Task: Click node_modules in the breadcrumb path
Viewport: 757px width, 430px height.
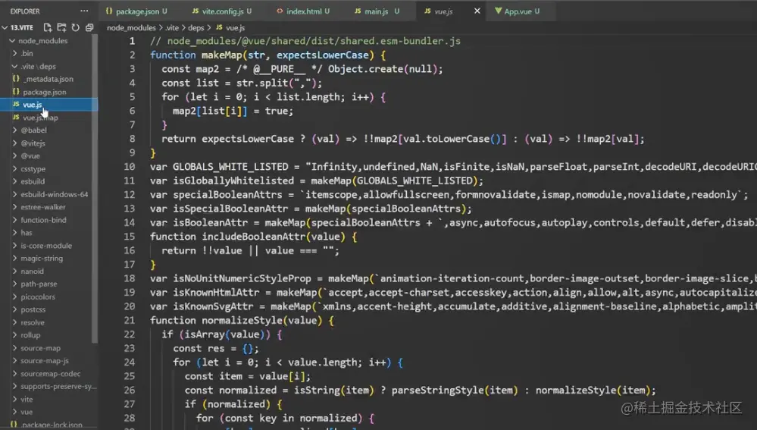Action: click(x=131, y=27)
